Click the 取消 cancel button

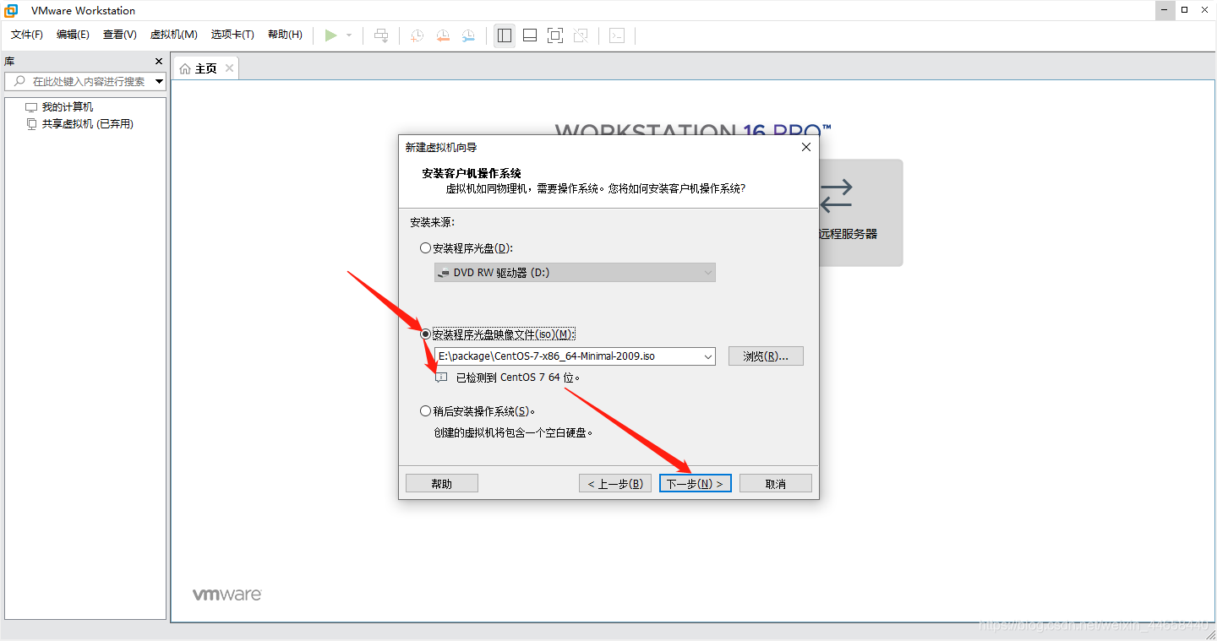pyautogui.click(x=776, y=483)
